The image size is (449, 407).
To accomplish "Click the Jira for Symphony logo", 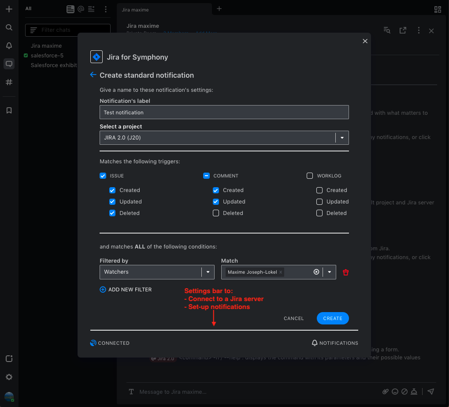I will pos(96,57).
